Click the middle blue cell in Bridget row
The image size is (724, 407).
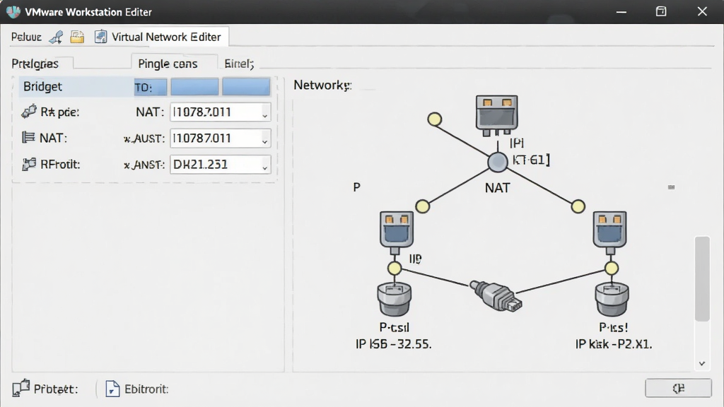[x=194, y=87]
